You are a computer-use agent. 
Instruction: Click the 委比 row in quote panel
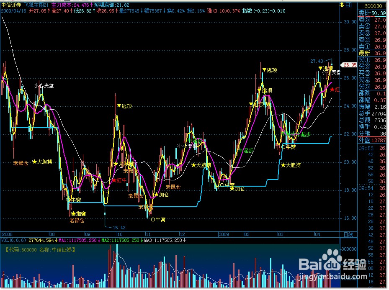pos(372,13)
